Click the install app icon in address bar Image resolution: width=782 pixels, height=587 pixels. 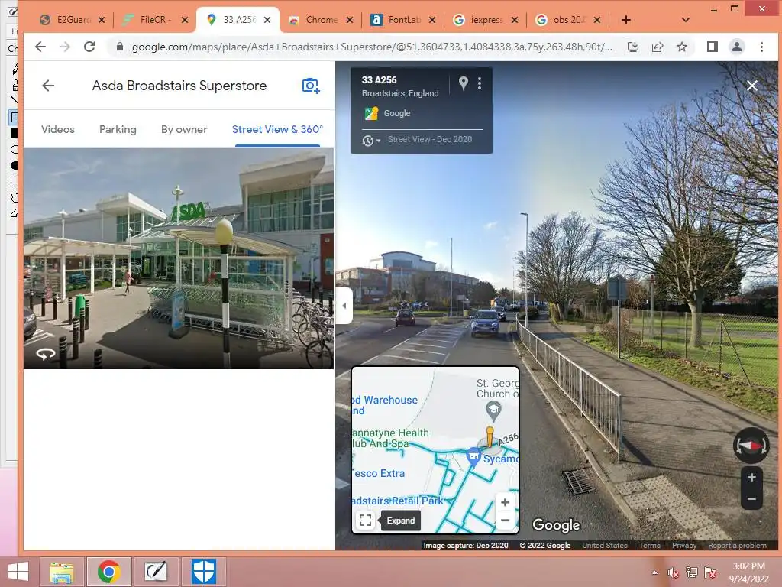coord(633,47)
